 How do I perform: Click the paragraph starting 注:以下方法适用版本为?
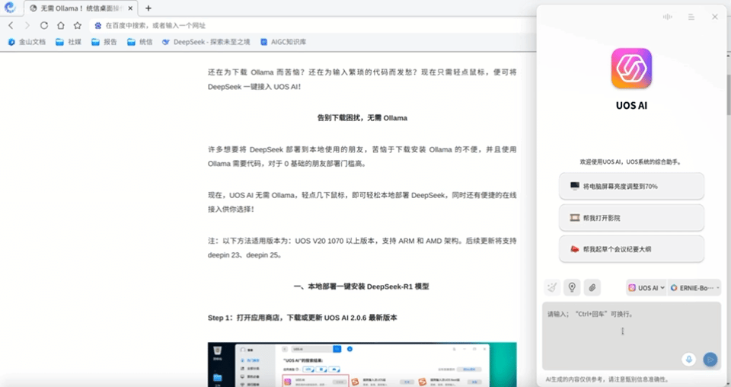(362, 248)
